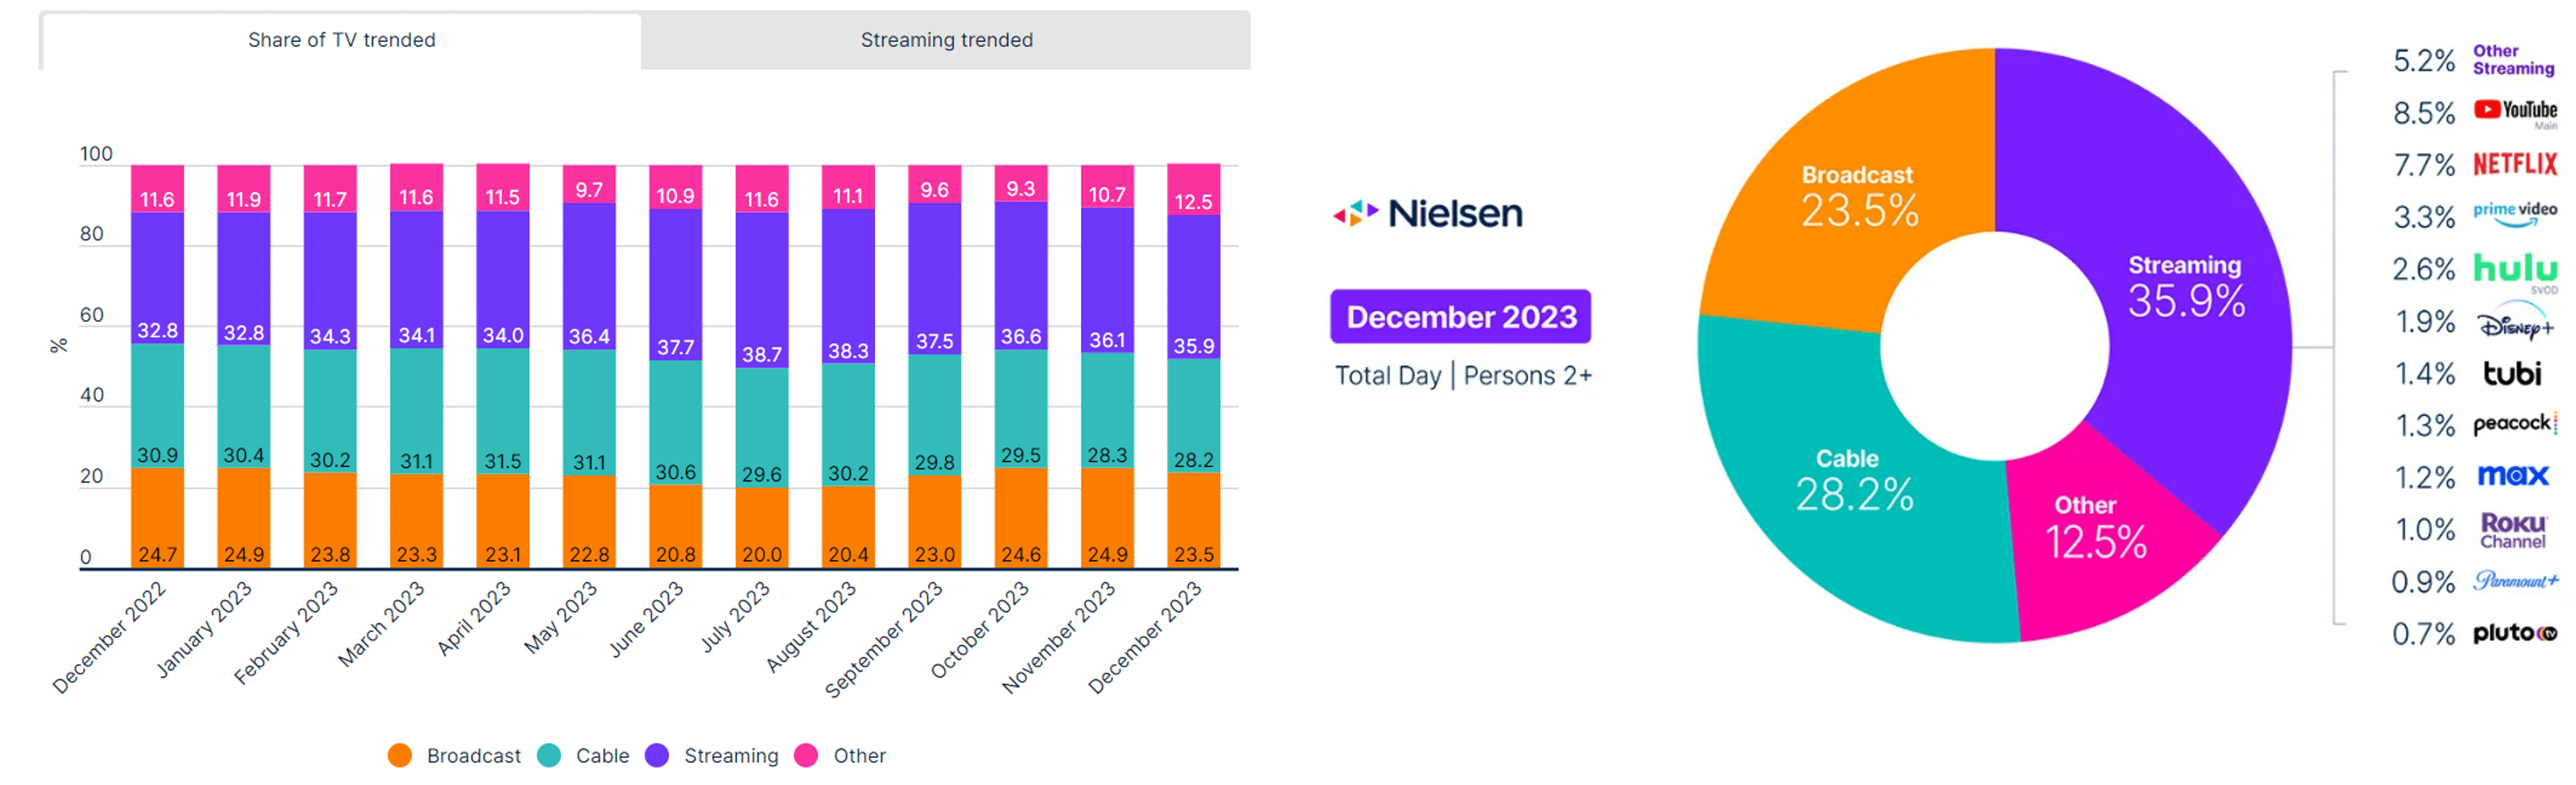Screen dimensions: 2576x785
Task: Click the Tubi logo
Action: pyautogui.click(x=2512, y=374)
